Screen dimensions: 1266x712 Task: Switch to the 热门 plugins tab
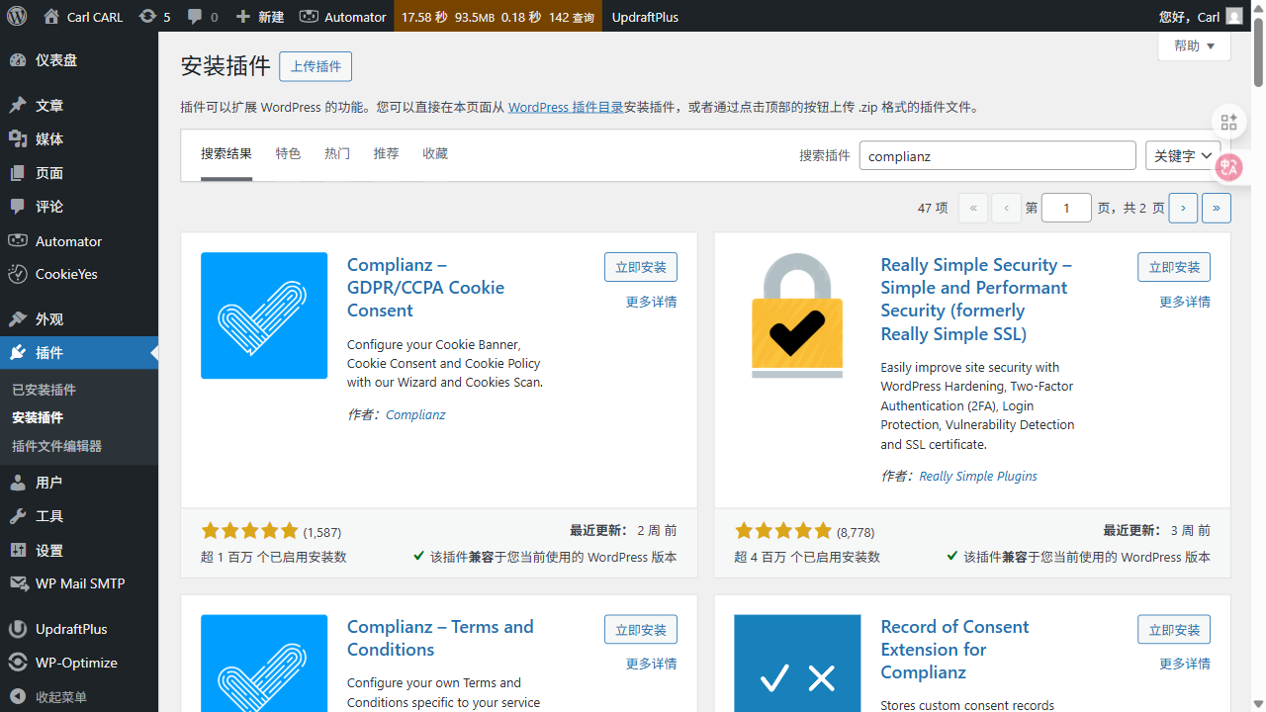pyautogui.click(x=337, y=153)
